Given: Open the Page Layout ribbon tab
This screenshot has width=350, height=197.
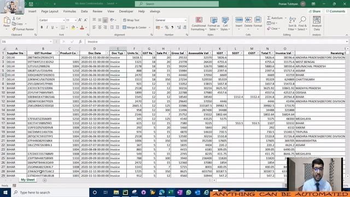Looking at the screenshot, I should (50, 11).
